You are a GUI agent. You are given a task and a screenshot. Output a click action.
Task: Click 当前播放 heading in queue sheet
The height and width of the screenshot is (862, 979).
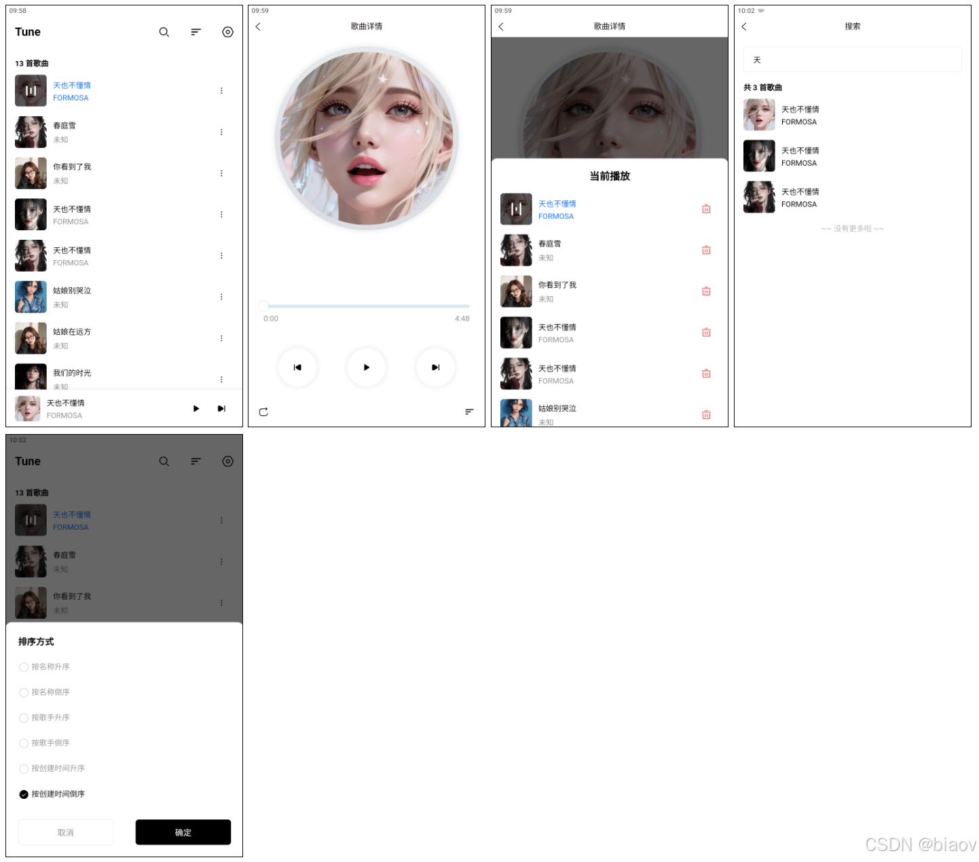tap(610, 176)
